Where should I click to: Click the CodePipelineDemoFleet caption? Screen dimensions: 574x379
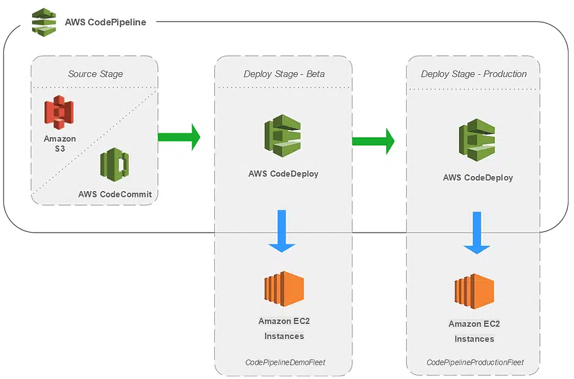[x=285, y=363]
